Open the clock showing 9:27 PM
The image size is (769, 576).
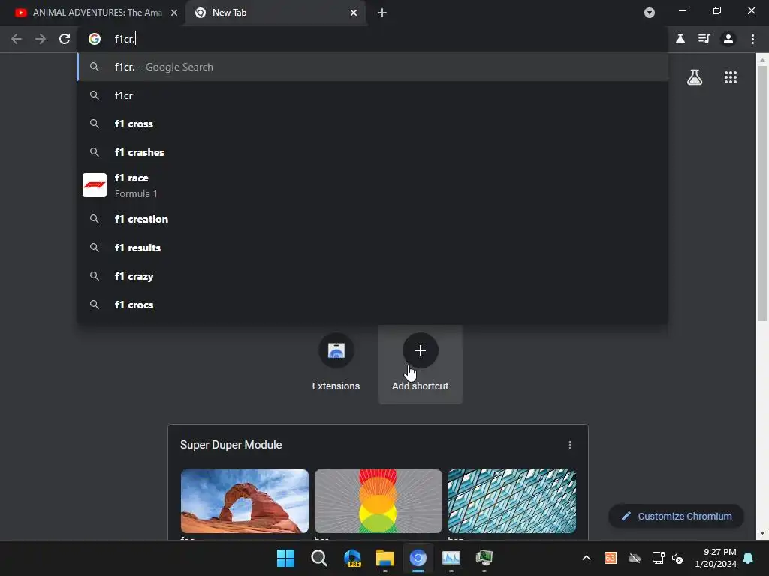pos(716,558)
